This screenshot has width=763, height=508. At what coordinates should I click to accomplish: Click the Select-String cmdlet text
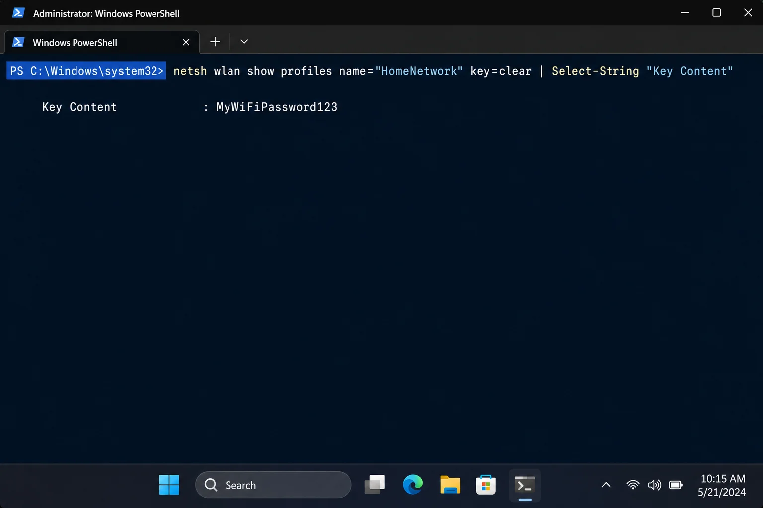[x=596, y=71]
